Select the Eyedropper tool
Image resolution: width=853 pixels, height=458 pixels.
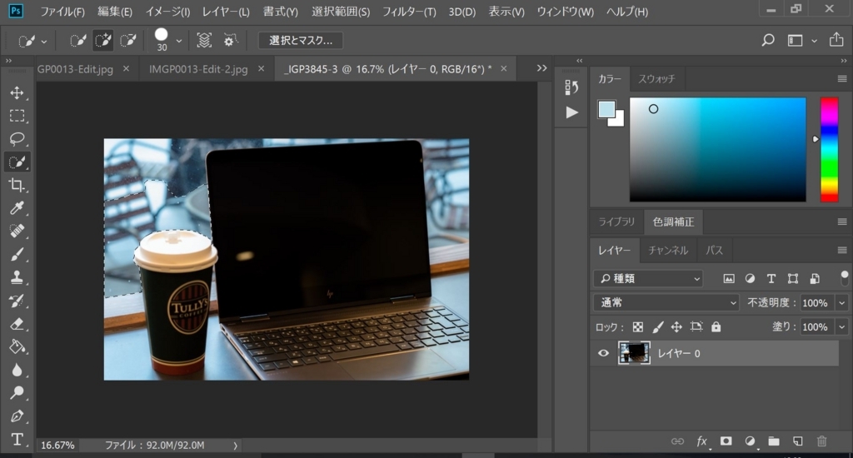click(x=17, y=208)
